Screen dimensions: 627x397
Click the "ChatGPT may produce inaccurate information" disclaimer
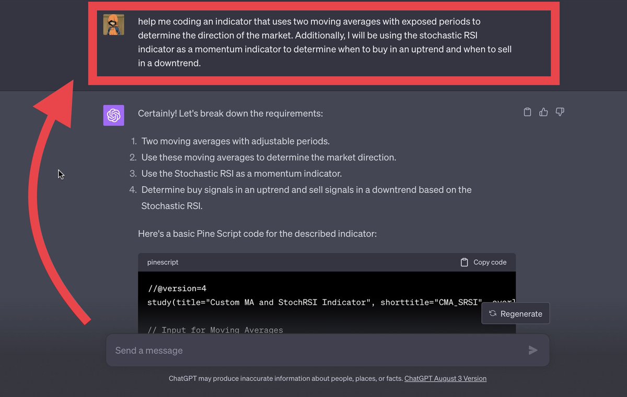[x=285, y=379]
